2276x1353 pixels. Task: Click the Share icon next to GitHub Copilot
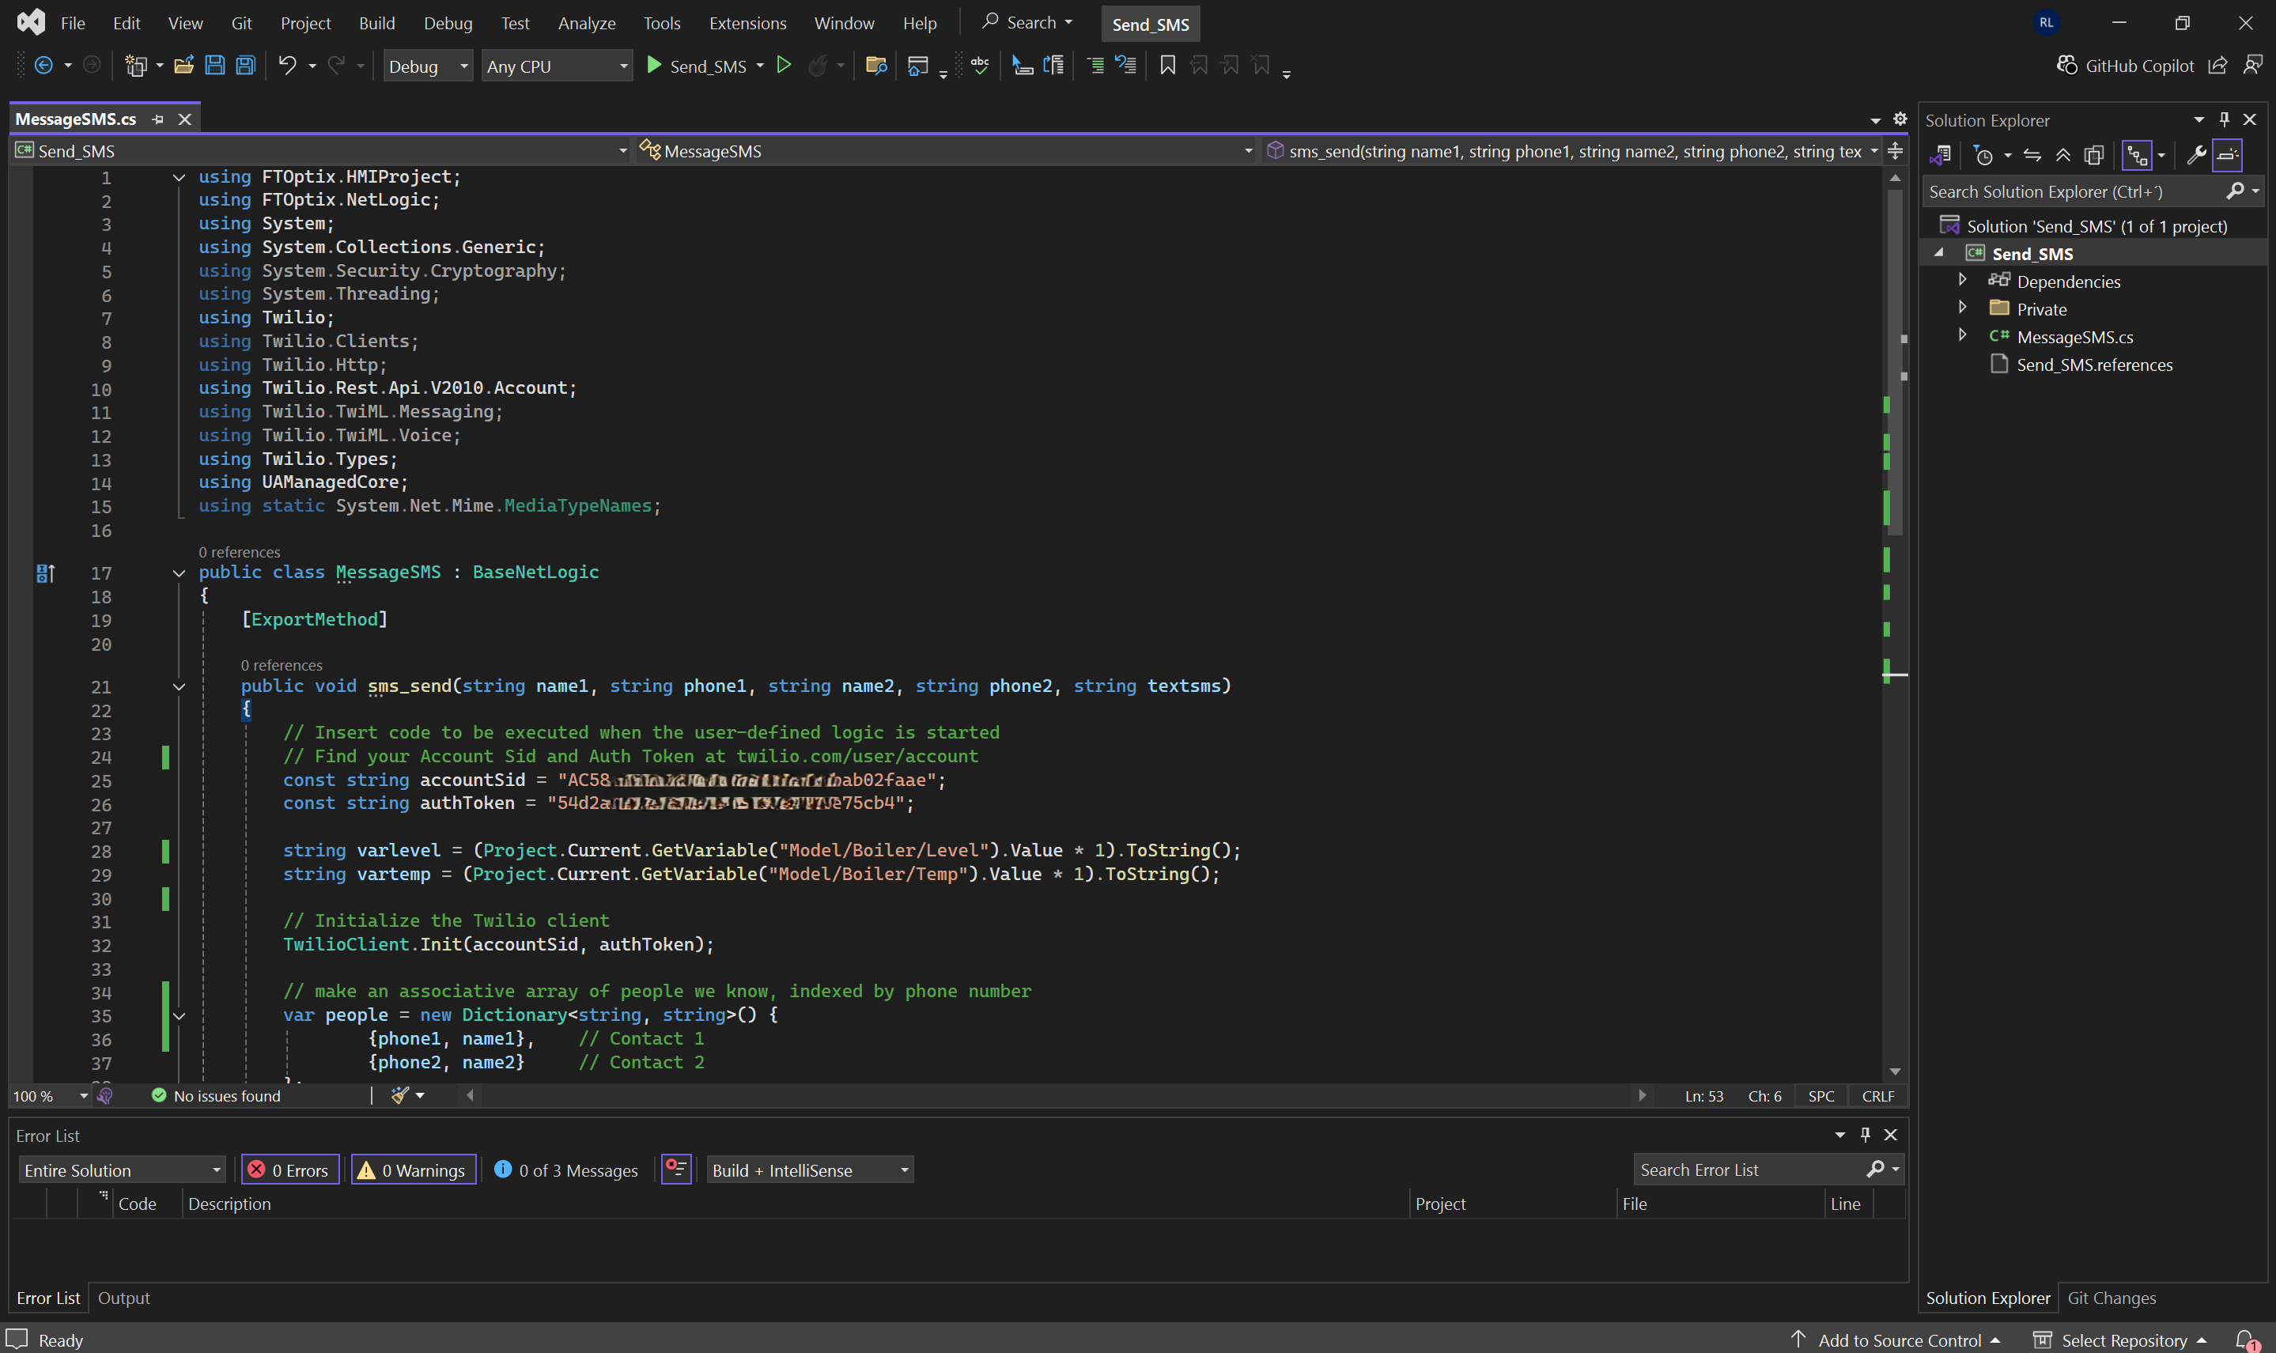pyautogui.click(x=2217, y=65)
